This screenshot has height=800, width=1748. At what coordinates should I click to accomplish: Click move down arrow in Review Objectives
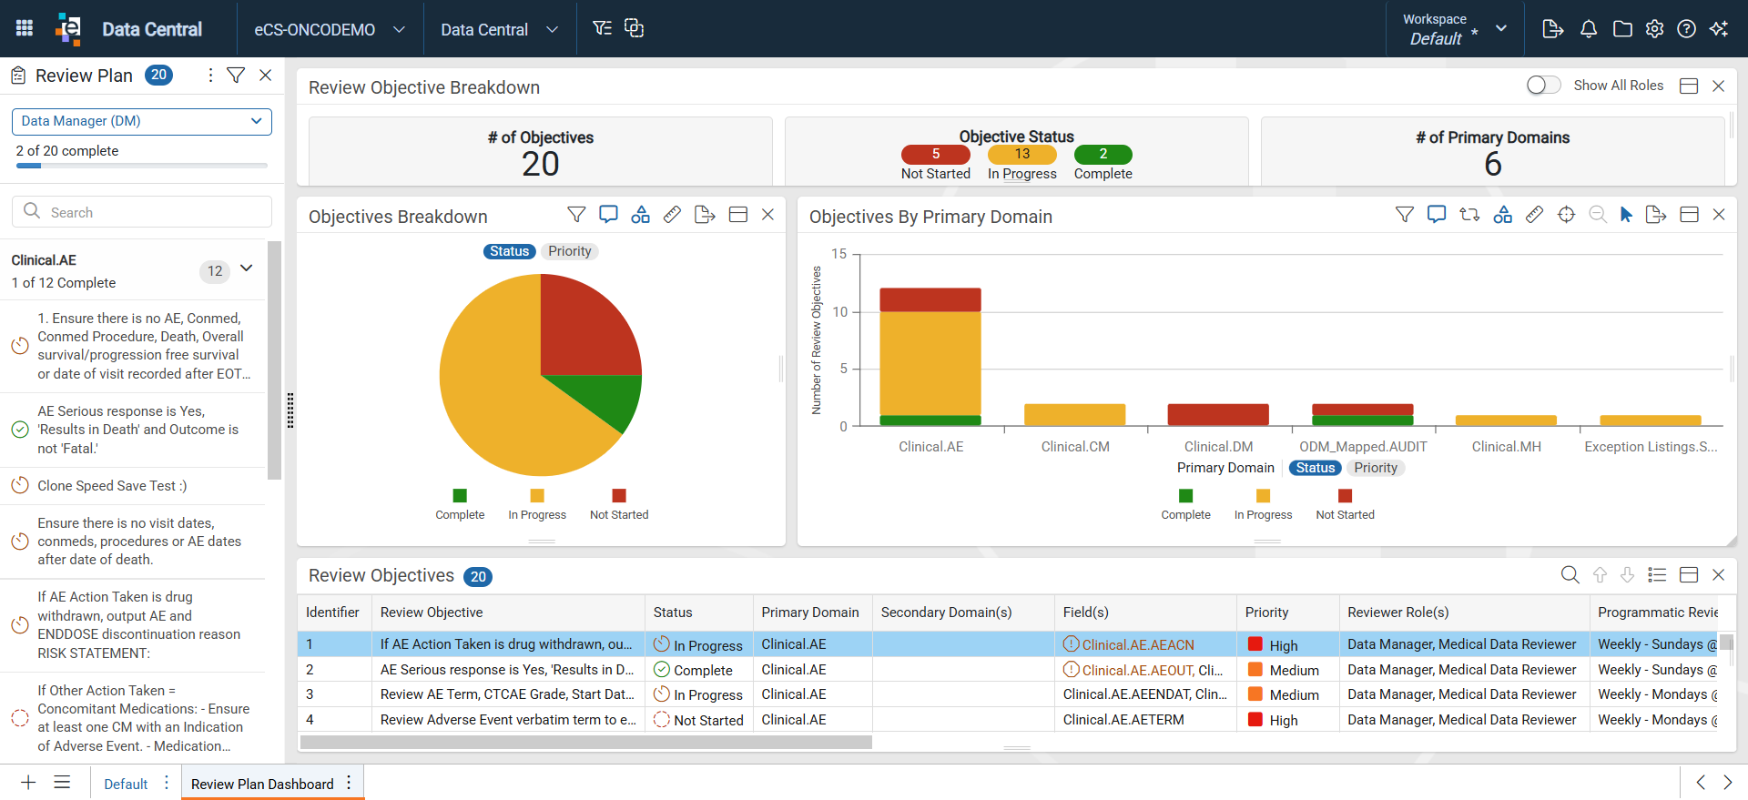click(x=1628, y=575)
